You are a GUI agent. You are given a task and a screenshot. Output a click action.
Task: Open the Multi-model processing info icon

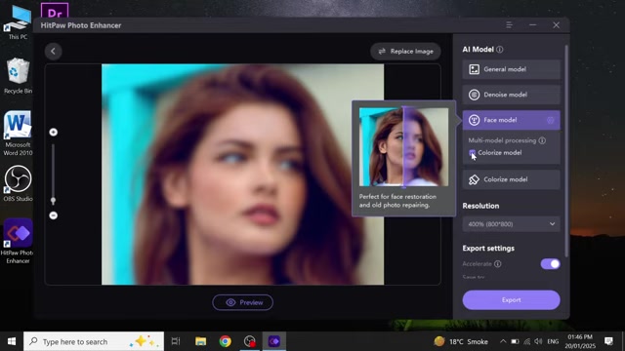542,140
